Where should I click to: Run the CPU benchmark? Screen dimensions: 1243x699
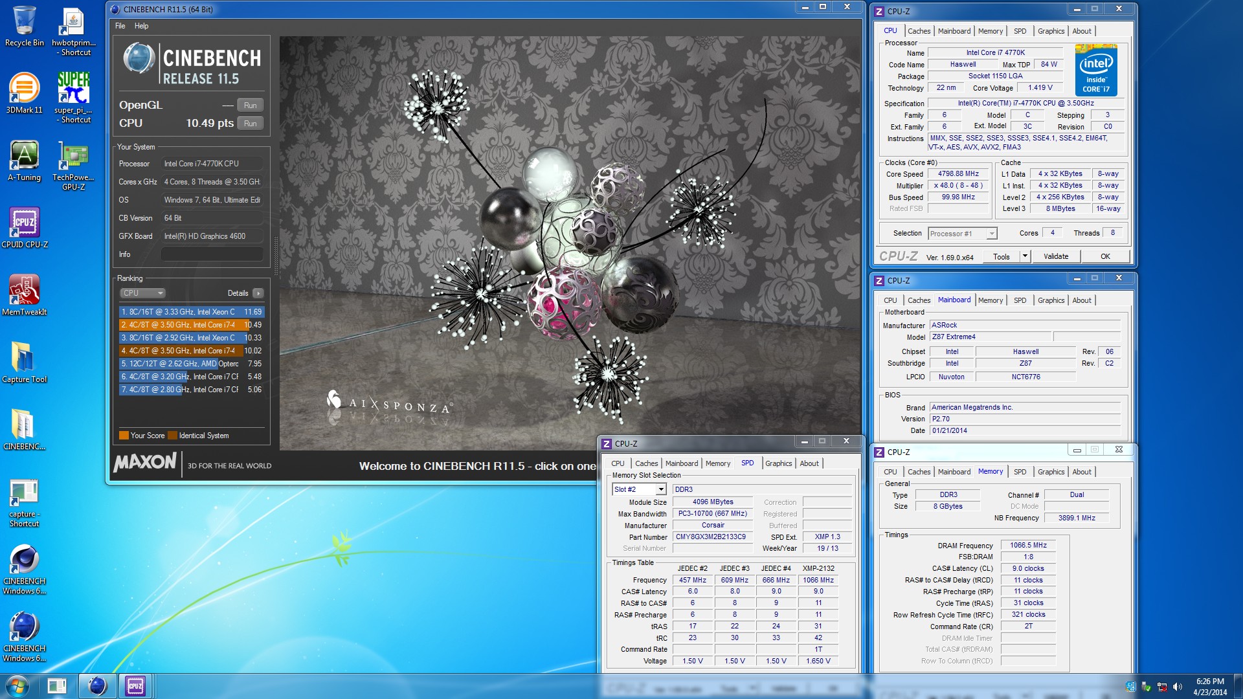tap(250, 124)
